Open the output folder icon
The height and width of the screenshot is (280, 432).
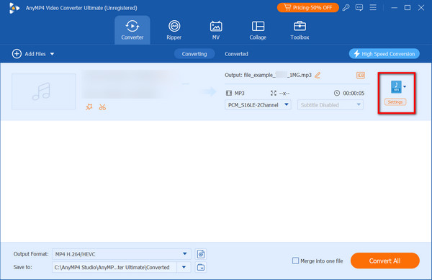[201, 267]
